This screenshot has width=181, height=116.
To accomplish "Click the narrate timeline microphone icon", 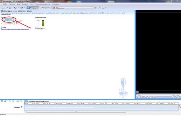I will (5, 101).
